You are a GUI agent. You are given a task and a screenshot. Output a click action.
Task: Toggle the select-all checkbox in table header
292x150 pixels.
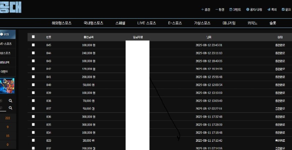point(33,37)
